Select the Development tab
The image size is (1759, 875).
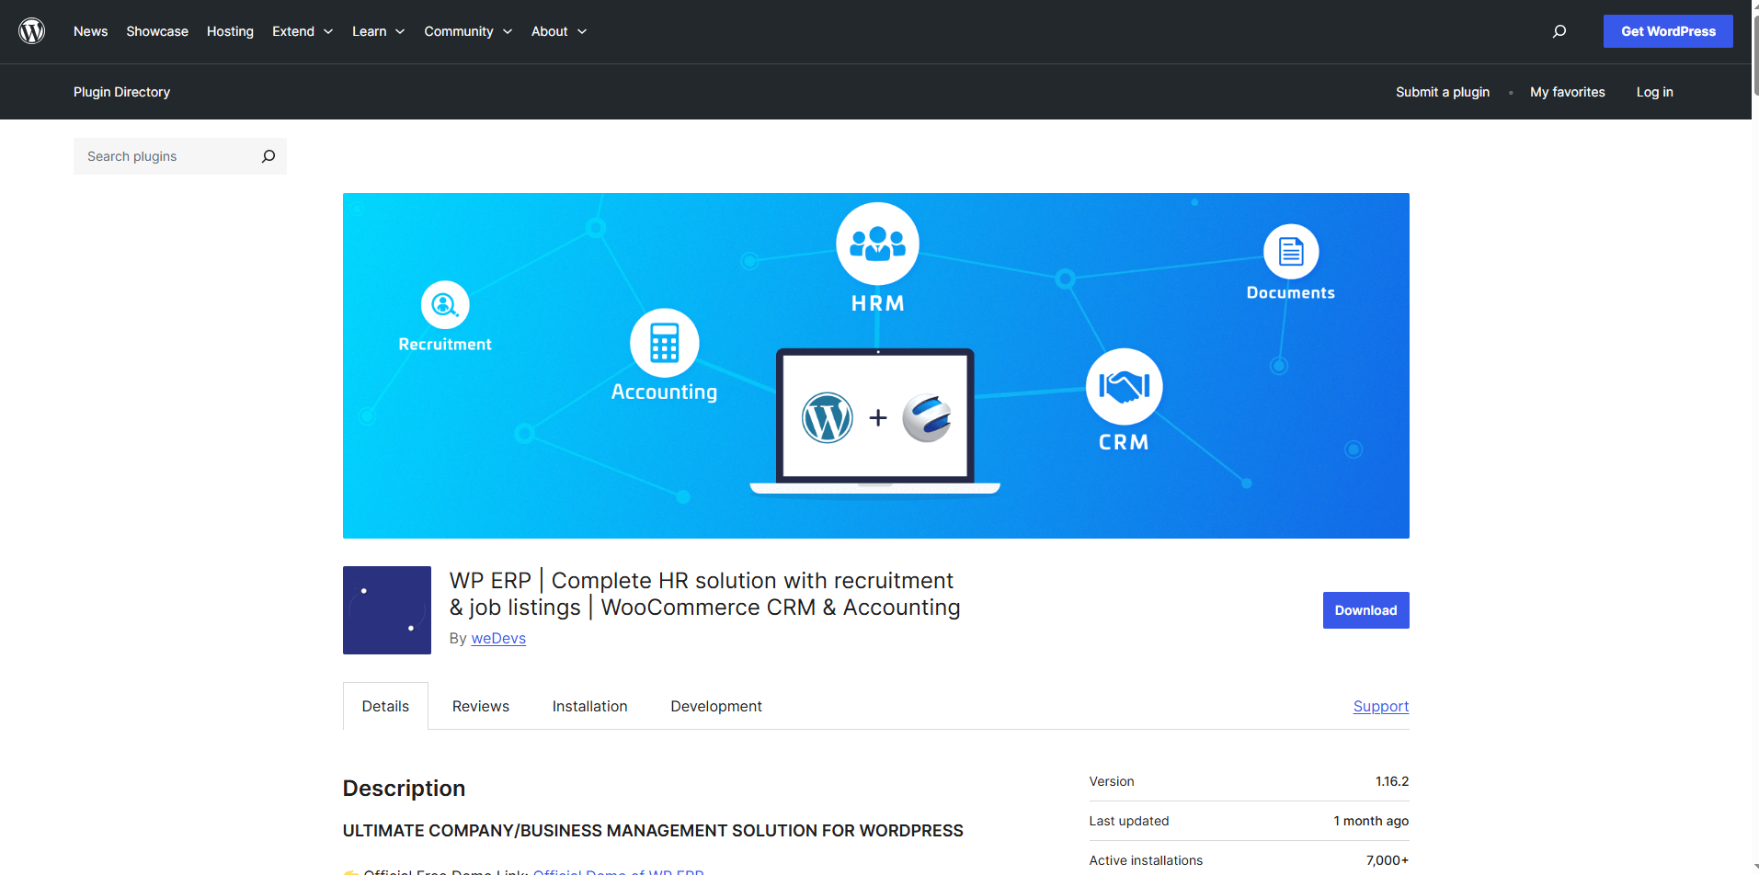point(715,706)
